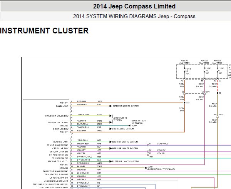The width and height of the screenshot is (231, 189).
Task: Click the 'PASS DR UNLCK DRV' pin label
Action: 58,123
